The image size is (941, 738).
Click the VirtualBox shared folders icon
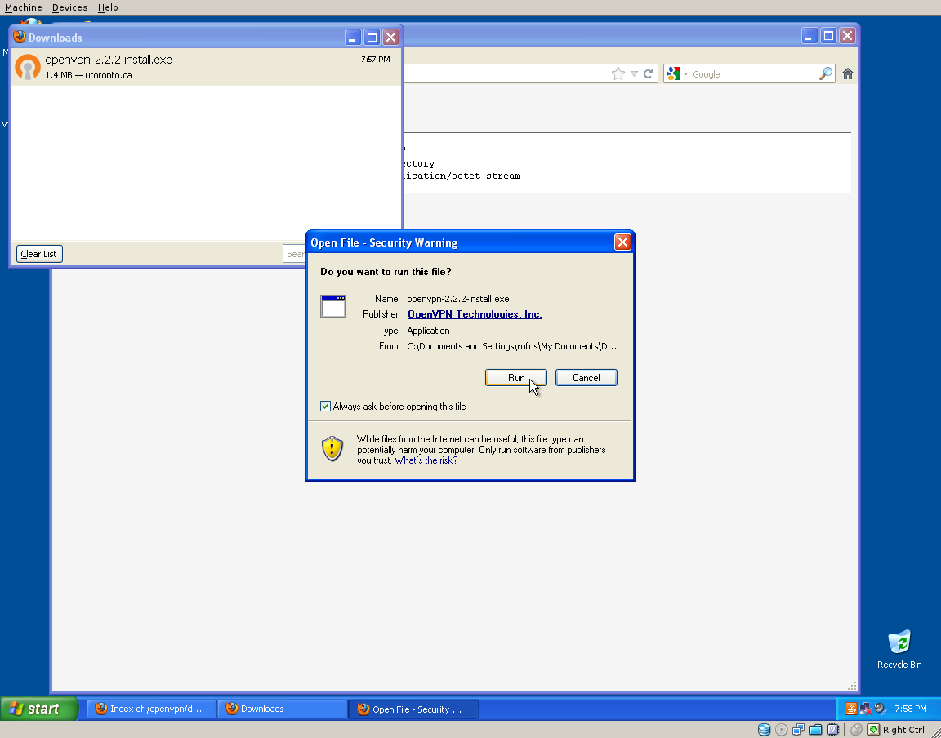click(815, 730)
